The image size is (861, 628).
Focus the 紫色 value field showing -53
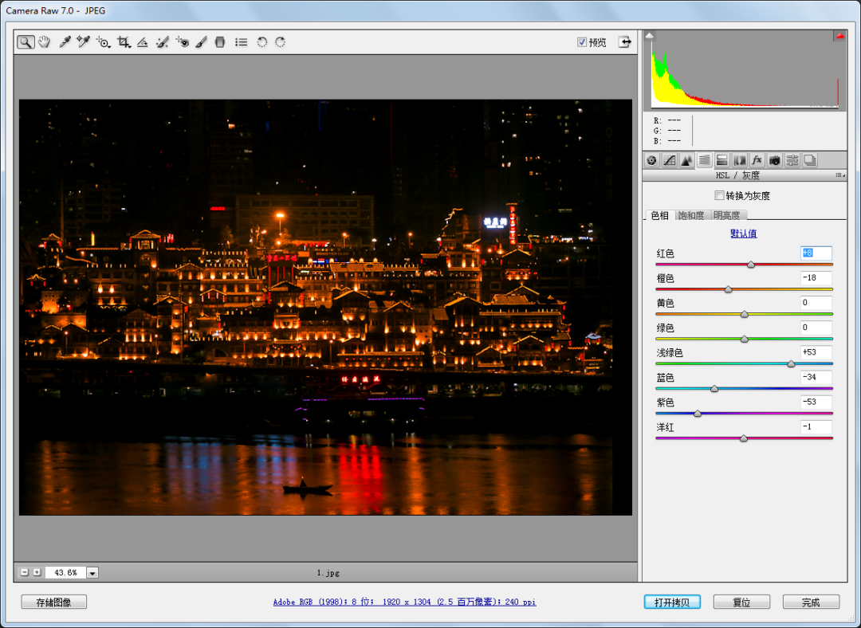816,402
